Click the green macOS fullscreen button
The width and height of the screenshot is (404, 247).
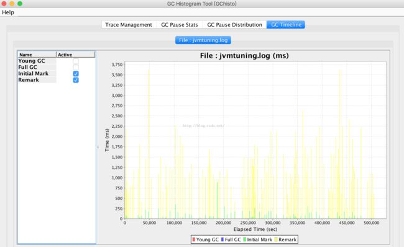click(x=20, y=4)
